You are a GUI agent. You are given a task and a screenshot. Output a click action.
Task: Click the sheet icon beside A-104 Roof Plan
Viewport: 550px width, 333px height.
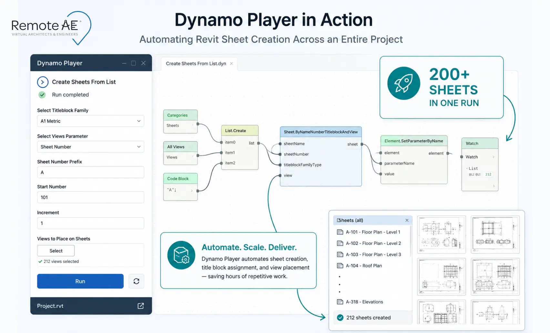[x=340, y=266]
